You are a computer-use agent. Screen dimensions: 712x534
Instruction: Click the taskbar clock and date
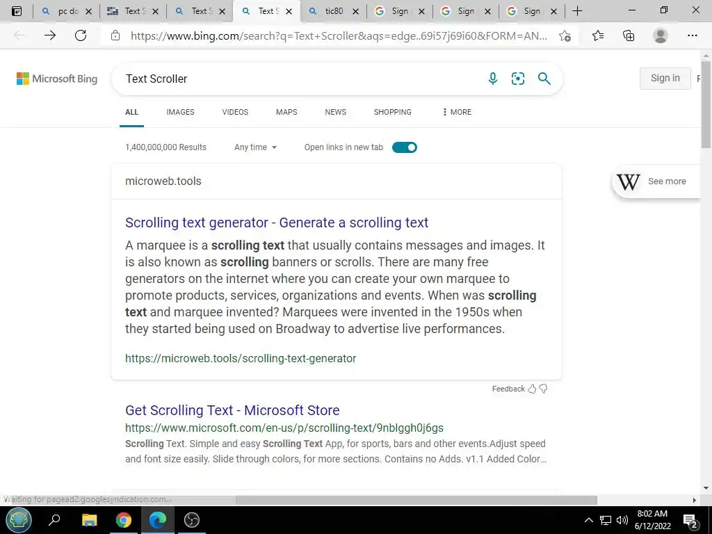click(652, 520)
